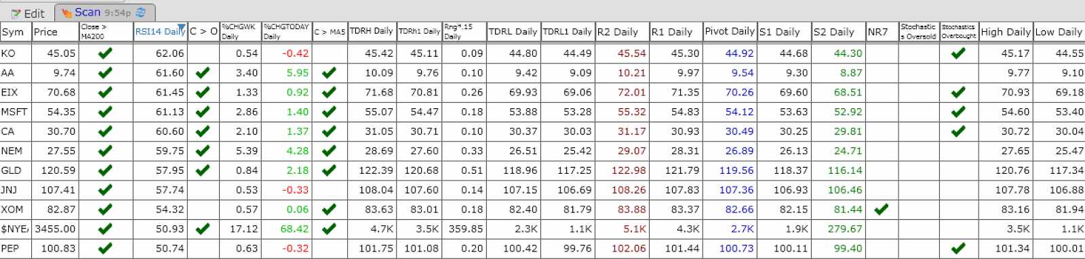Sort by the %CHGTODAY Daily column header
The image size is (1085, 259).
click(x=286, y=32)
